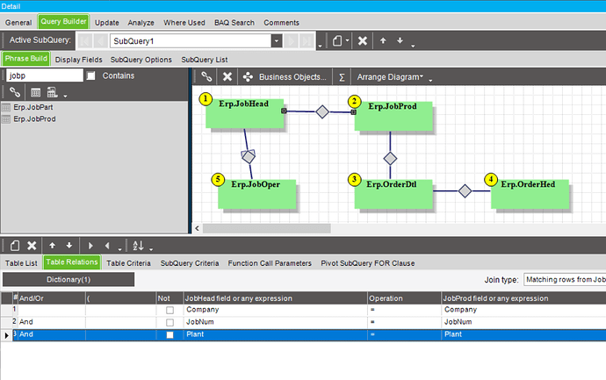606x380 pixels.
Task: Click the delete relation X icon in lower toolbar
Action: (32, 246)
